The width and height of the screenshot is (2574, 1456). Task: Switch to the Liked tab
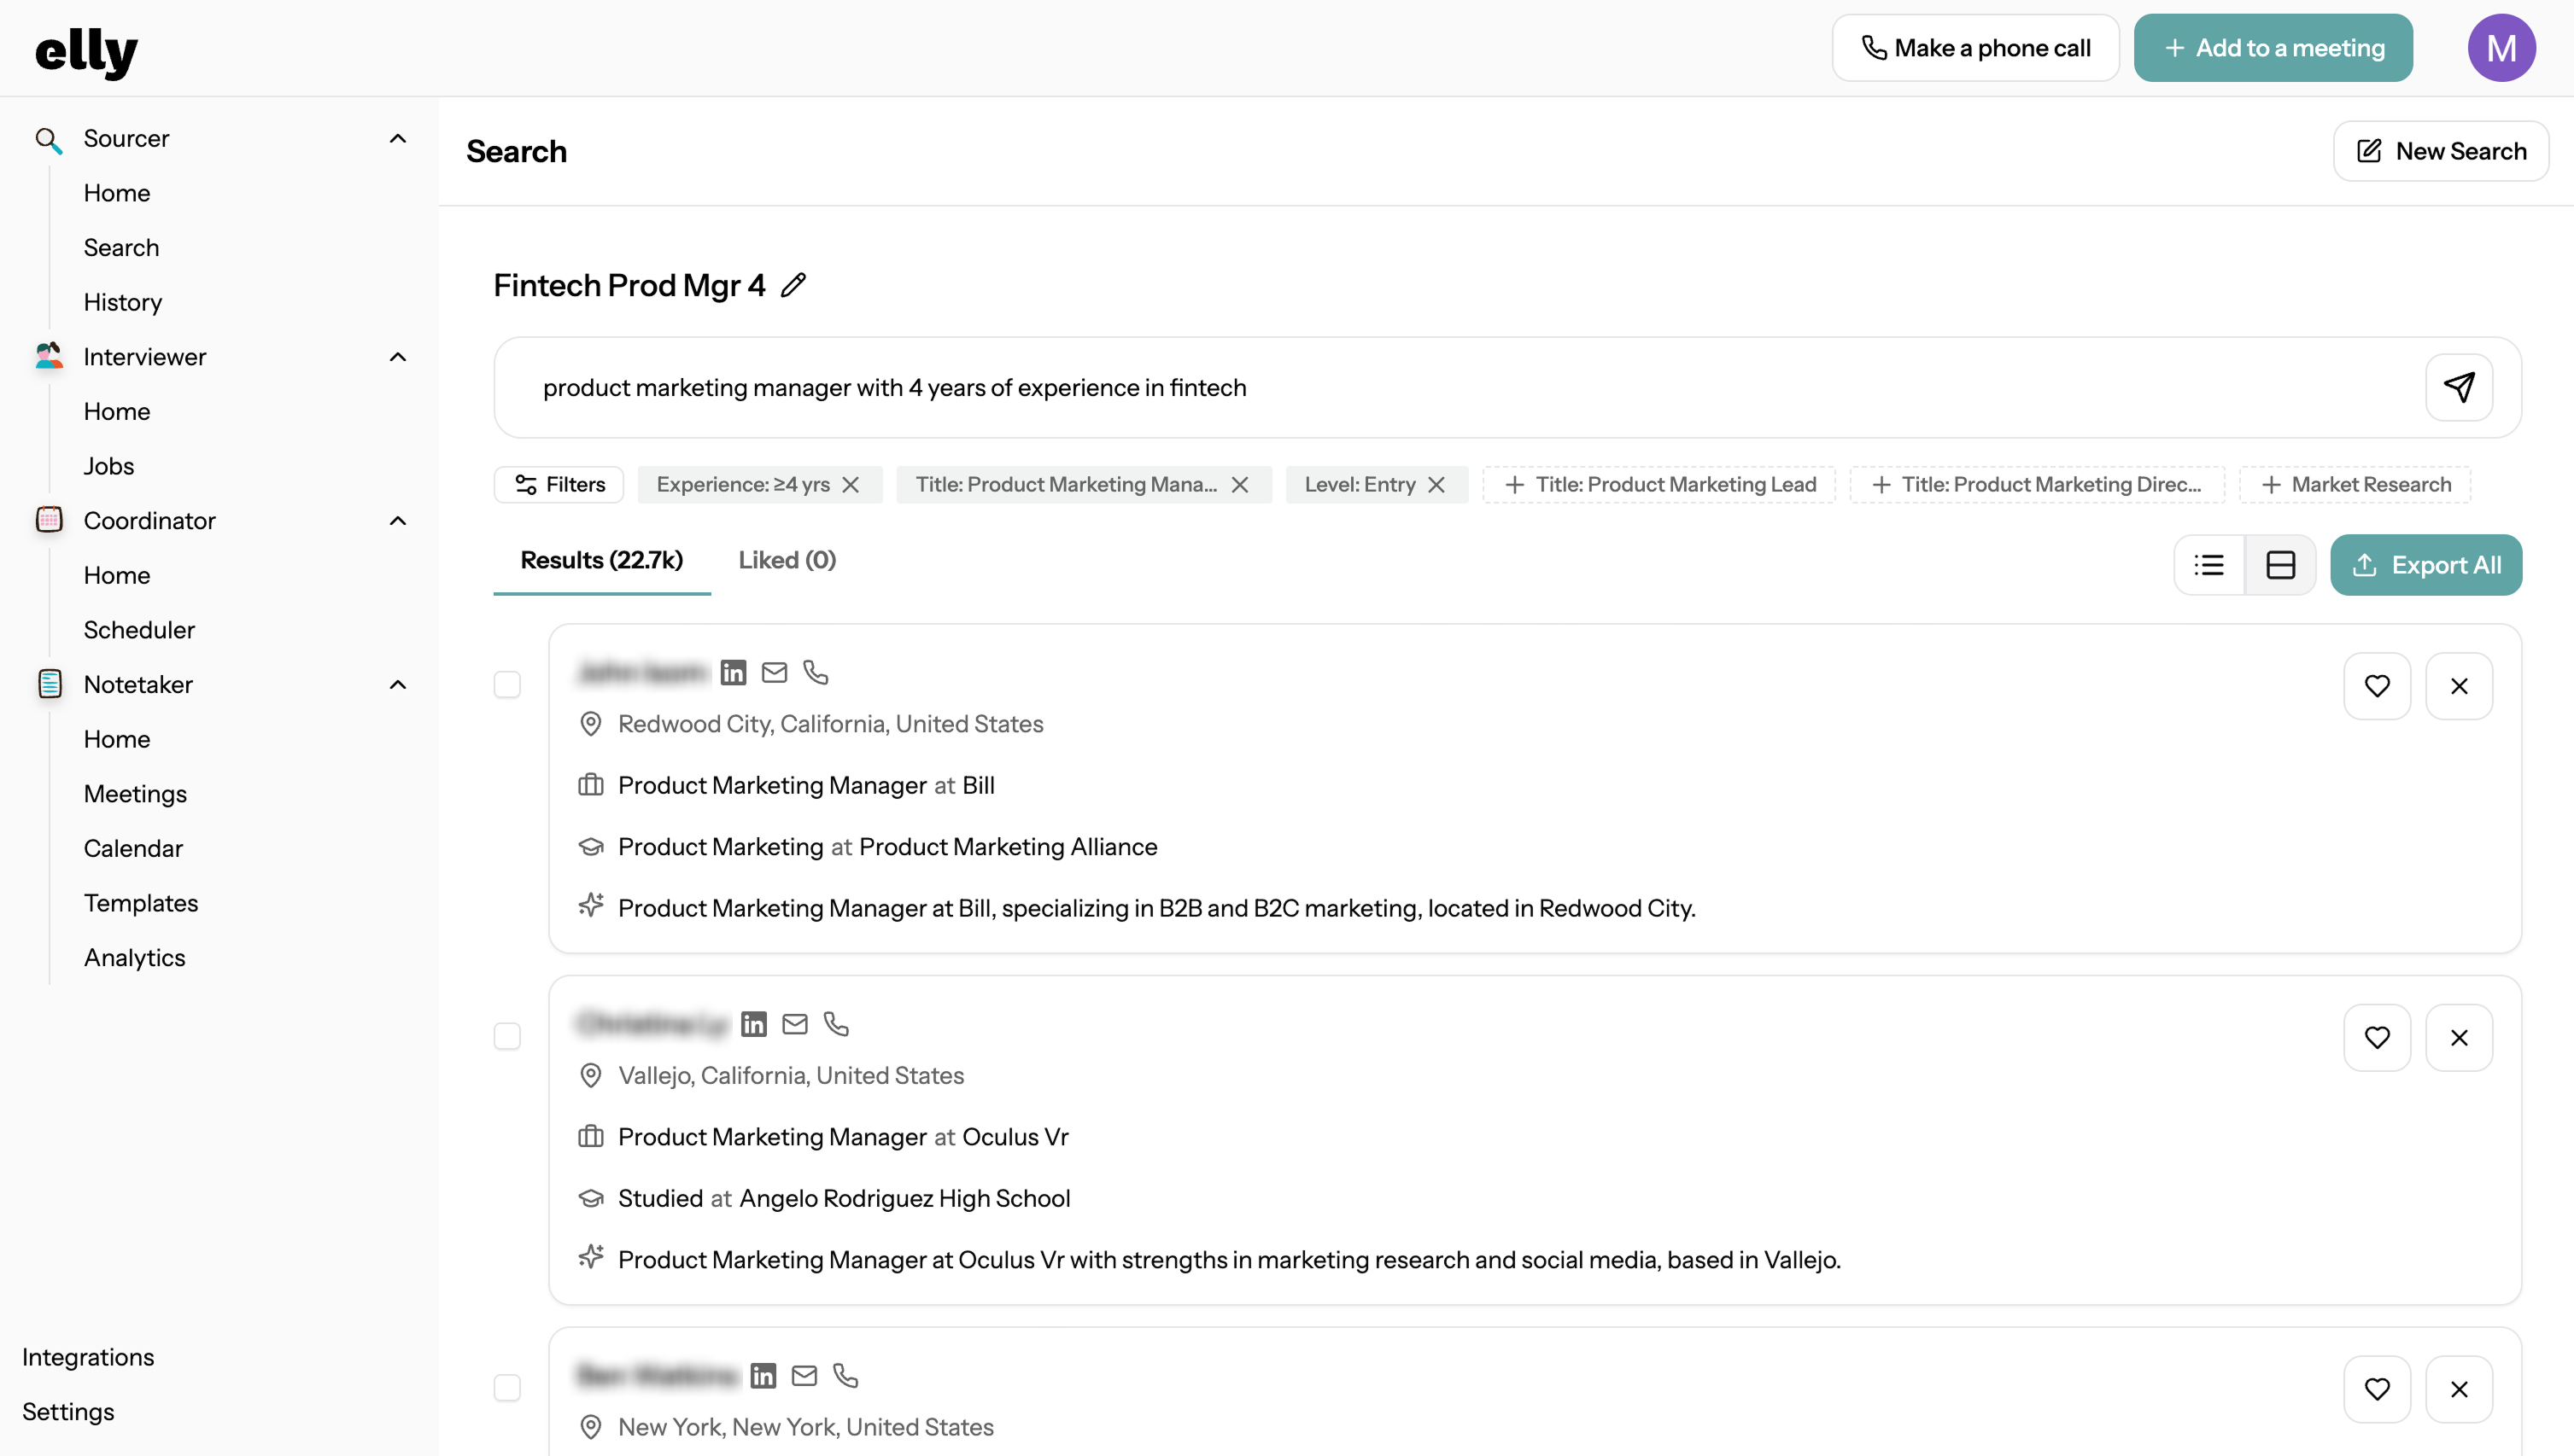tap(787, 560)
